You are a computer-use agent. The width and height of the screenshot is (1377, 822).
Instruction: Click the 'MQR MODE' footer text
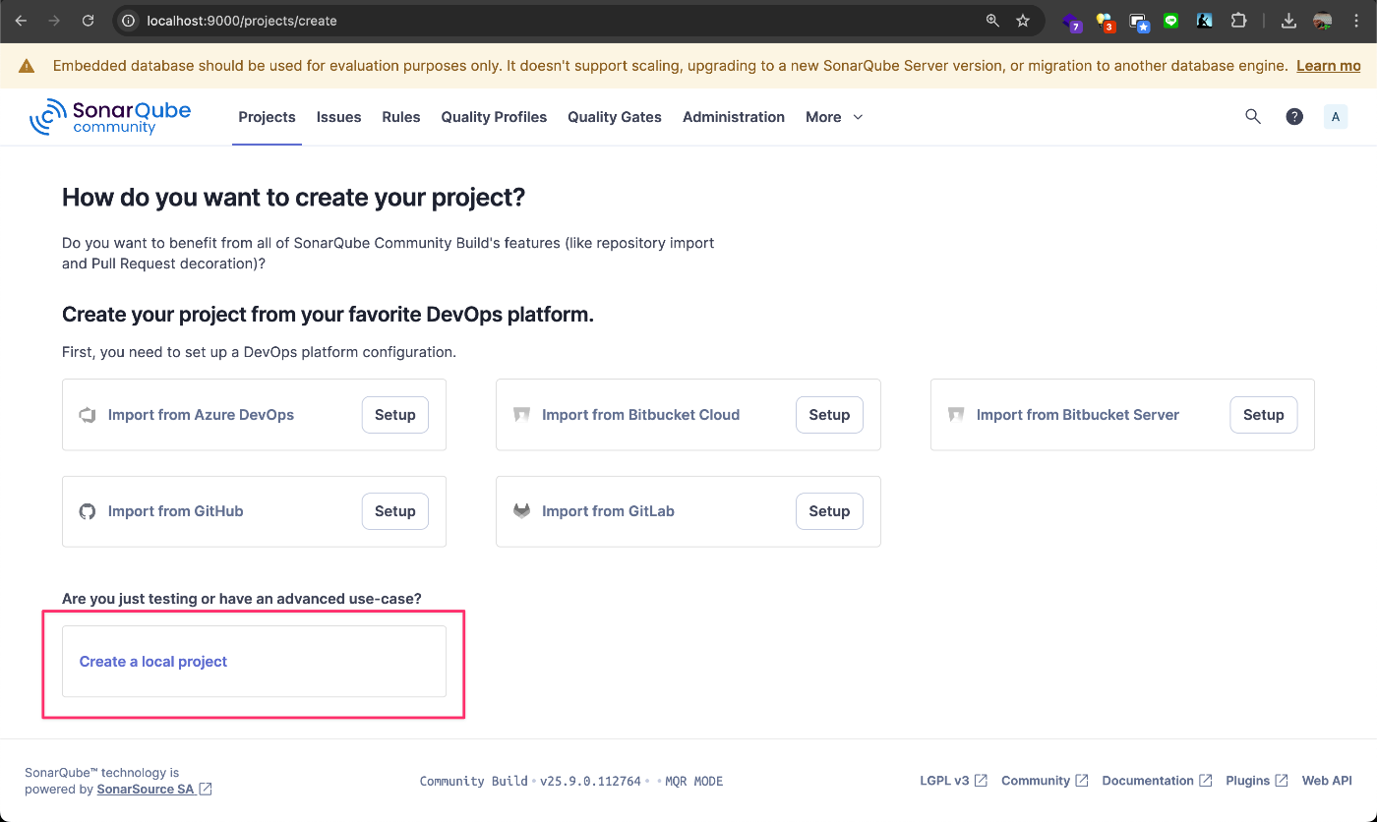click(693, 782)
